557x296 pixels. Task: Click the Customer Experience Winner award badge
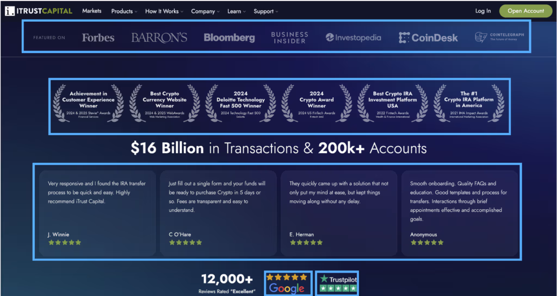(89, 104)
